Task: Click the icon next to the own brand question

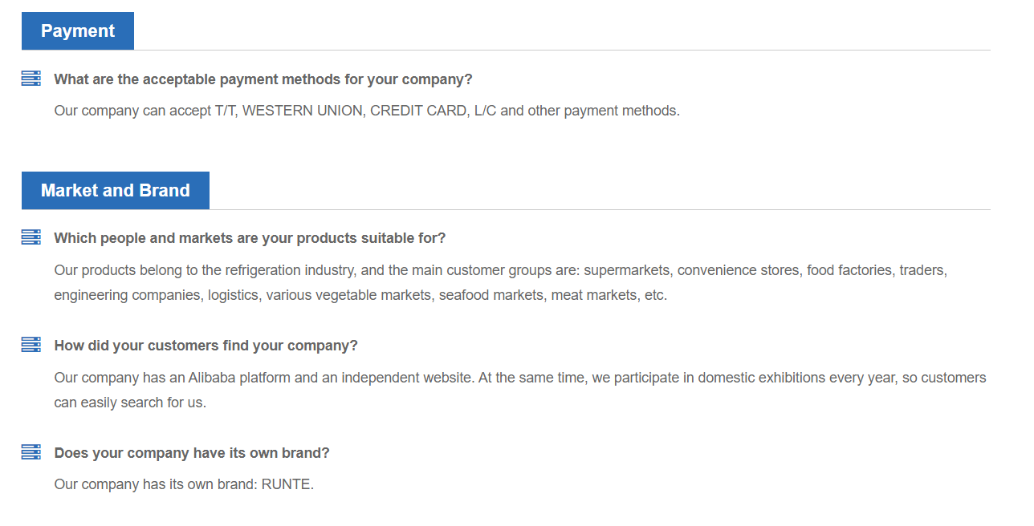Action: point(31,452)
